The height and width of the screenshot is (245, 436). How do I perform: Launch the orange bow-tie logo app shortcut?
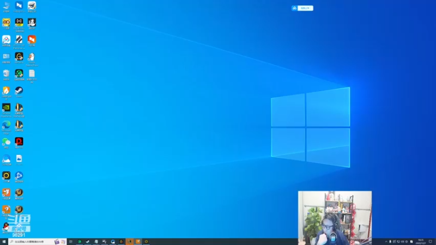tap(32, 41)
